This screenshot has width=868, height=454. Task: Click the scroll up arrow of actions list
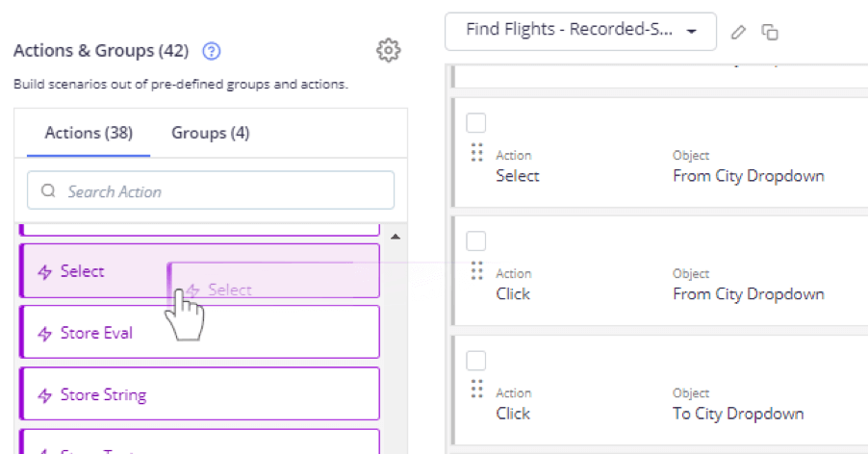396,237
